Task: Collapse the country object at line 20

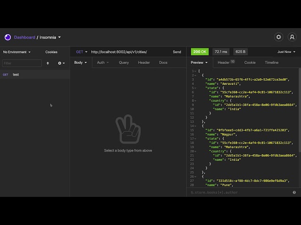Action: pyautogui.click(x=195, y=151)
